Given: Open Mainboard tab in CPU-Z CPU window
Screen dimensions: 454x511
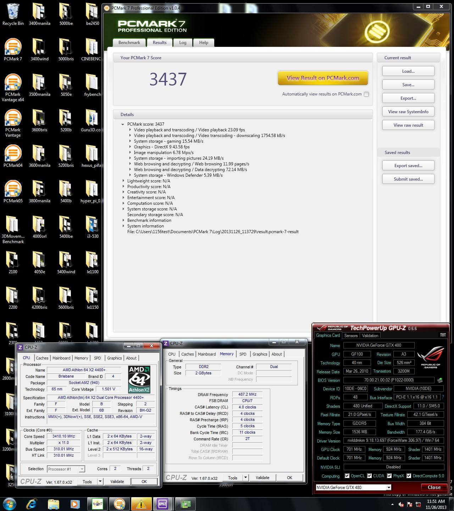Looking at the screenshot, I should [61, 358].
